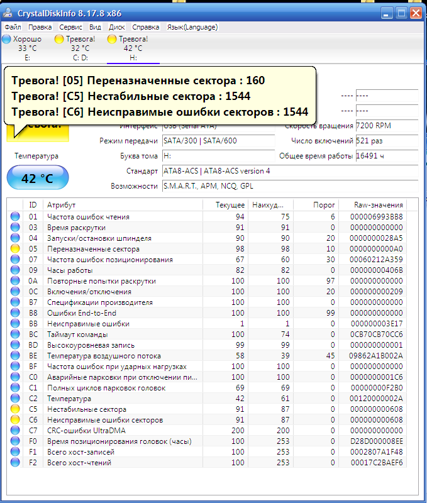Click the Текущее column header
Screen dimensions: 427x503
point(225,205)
